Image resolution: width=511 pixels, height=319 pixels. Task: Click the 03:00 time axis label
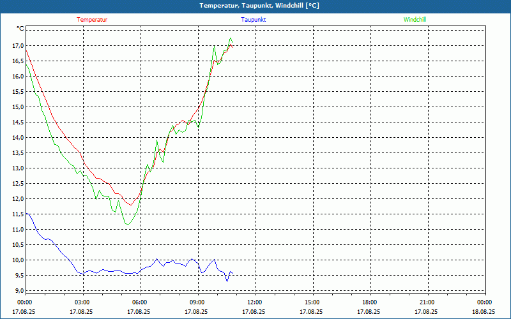(82, 302)
